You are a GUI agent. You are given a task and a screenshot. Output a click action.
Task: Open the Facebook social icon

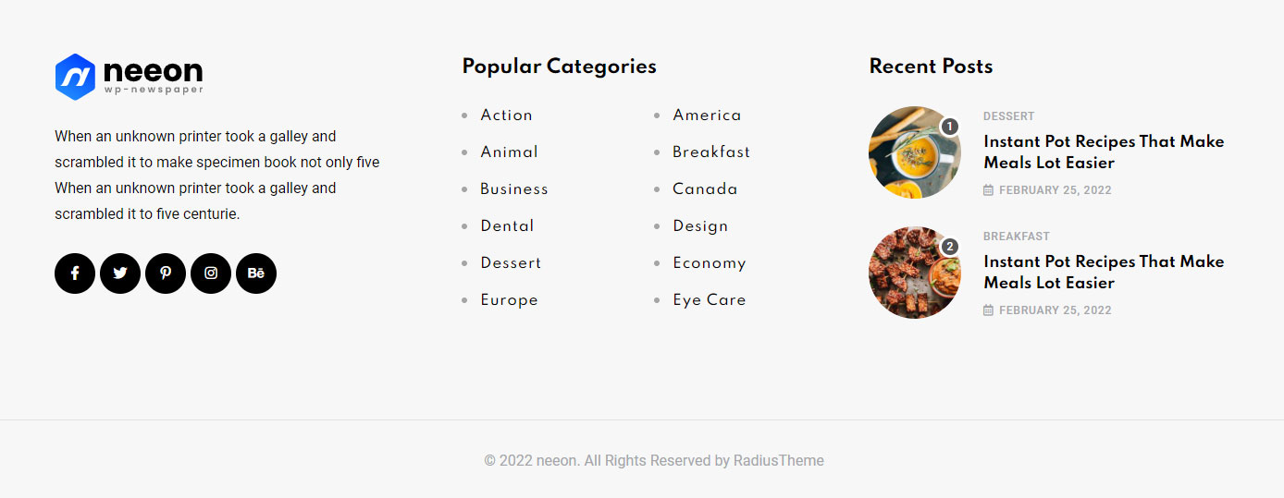coord(75,273)
